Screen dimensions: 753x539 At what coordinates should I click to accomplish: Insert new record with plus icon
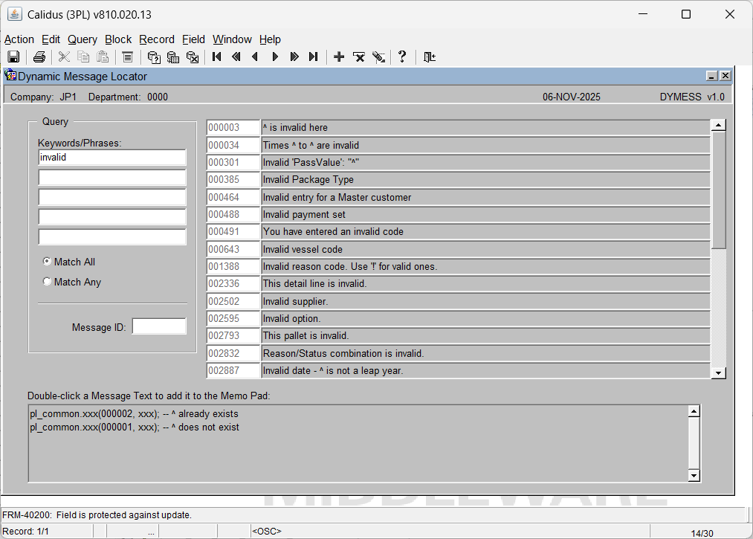[339, 57]
